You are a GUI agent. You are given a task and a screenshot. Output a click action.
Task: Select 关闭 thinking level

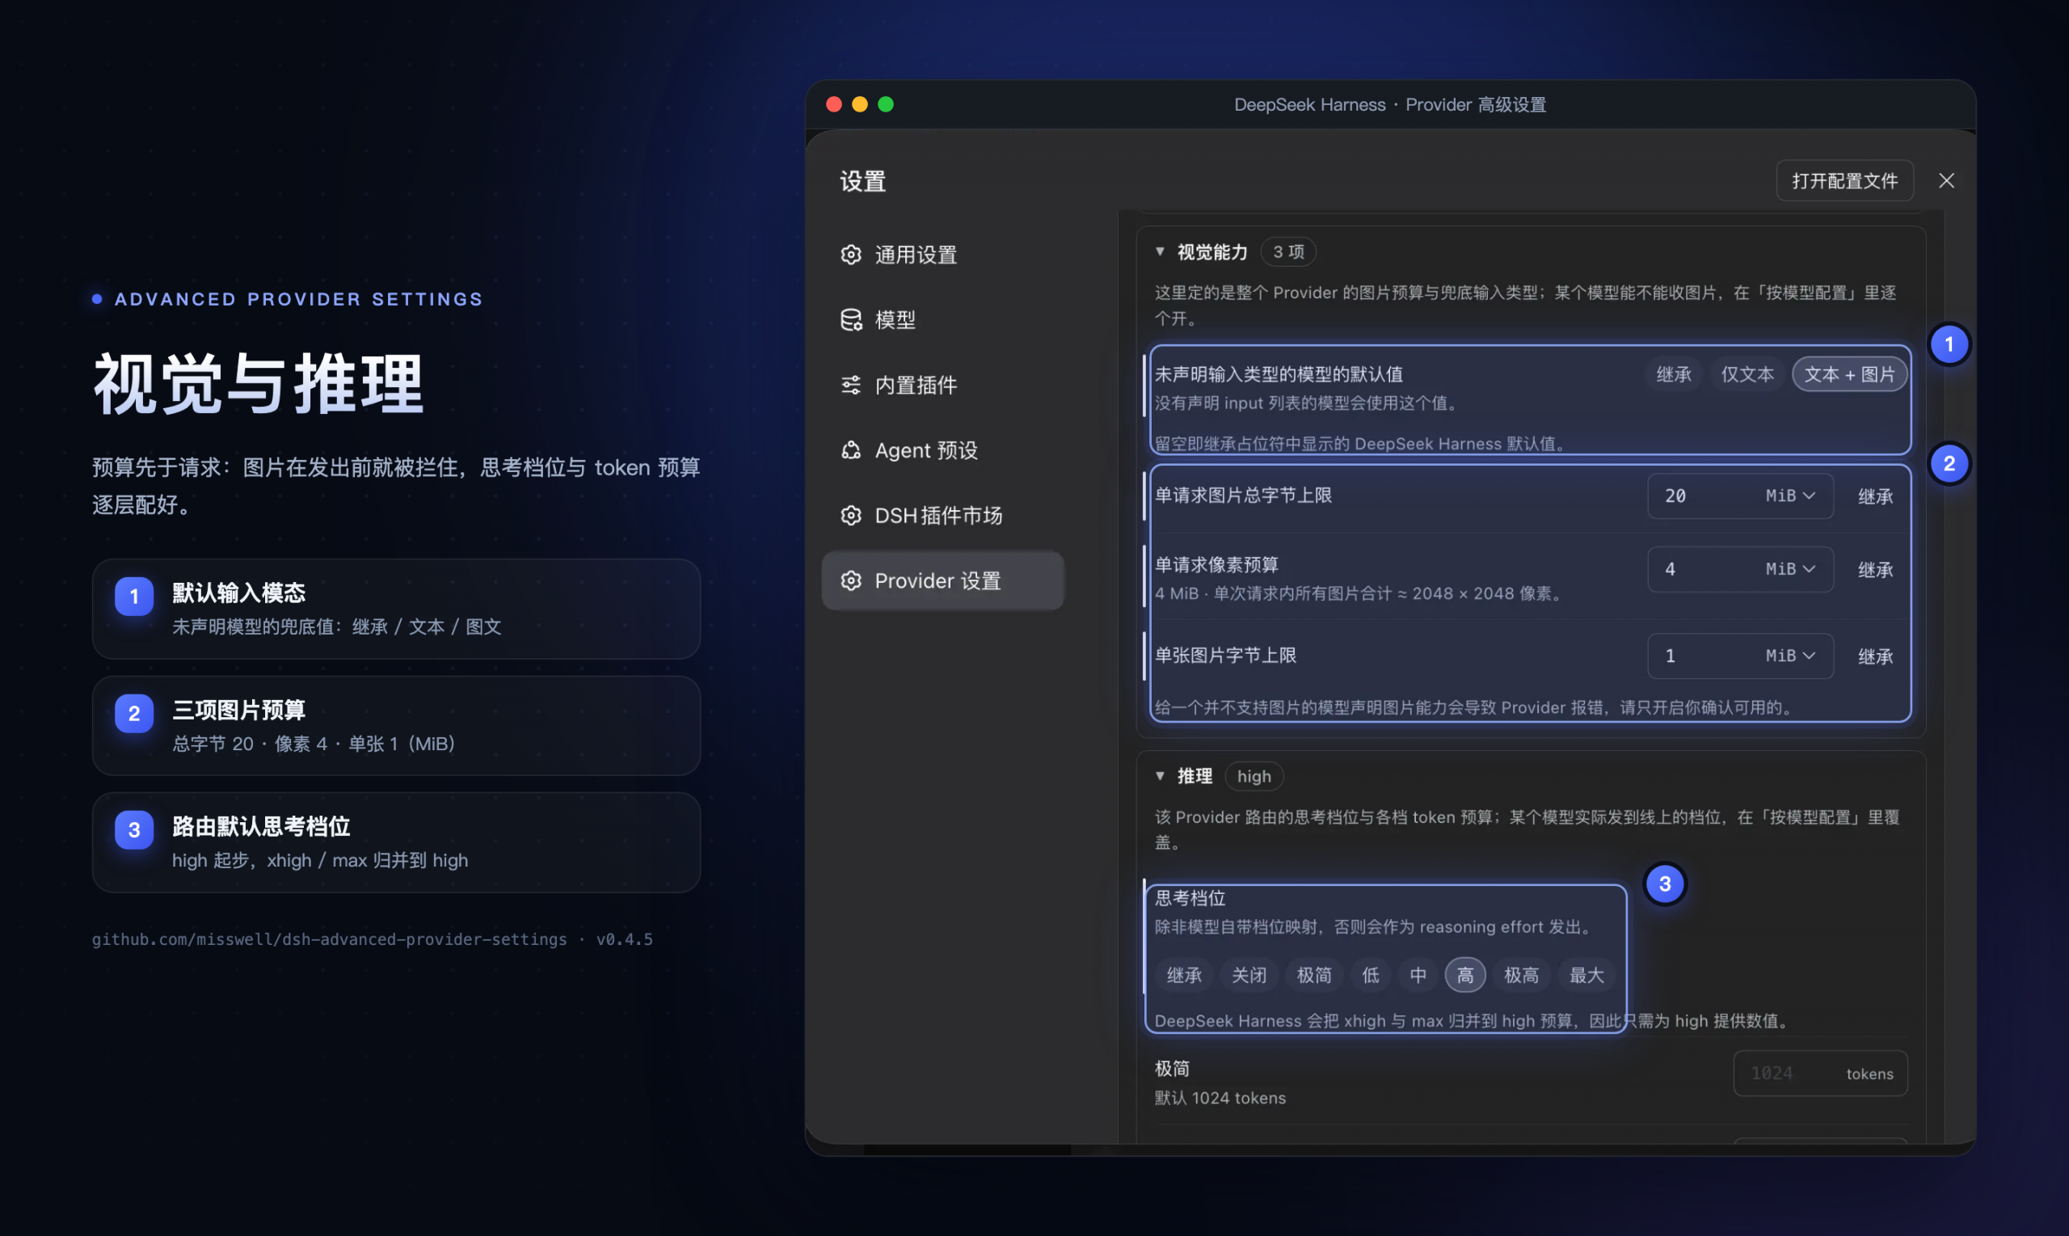point(1249,976)
